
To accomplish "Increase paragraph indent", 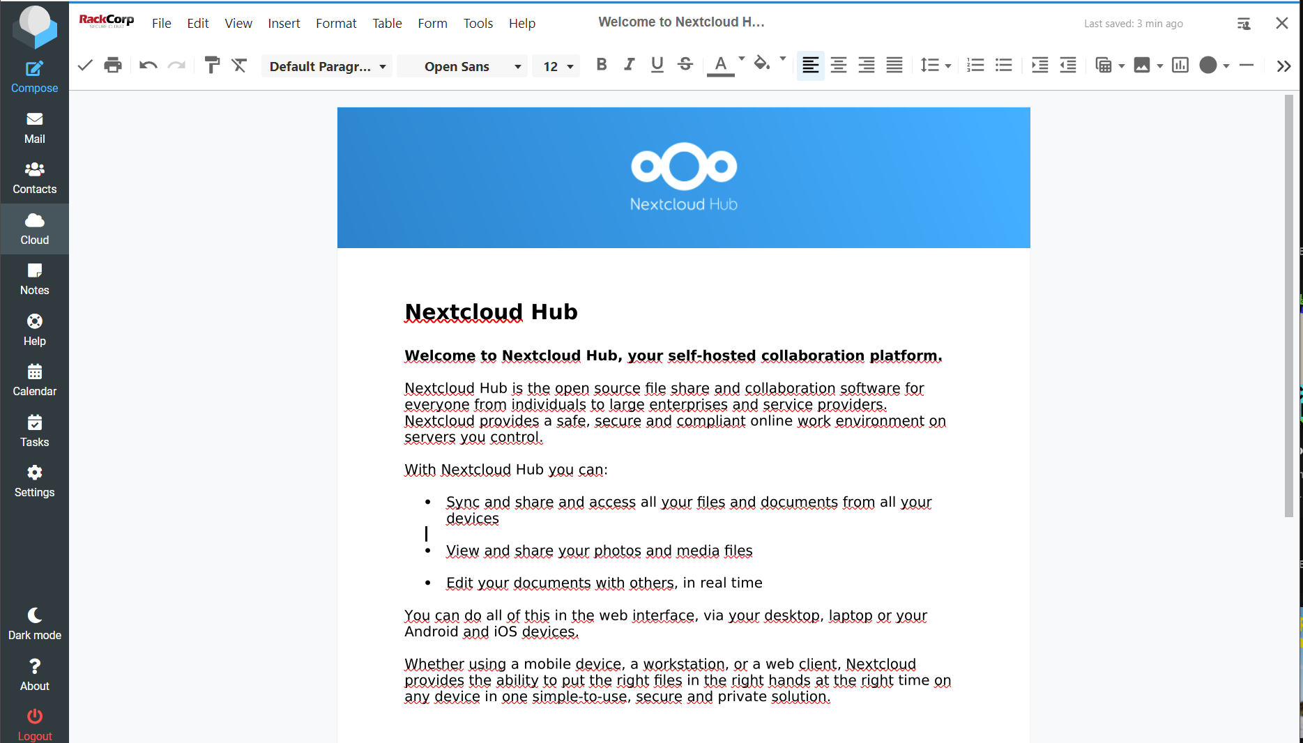I will point(1039,66).
